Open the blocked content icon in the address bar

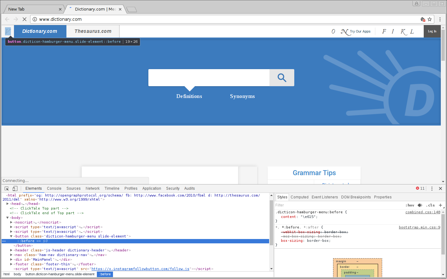pyautogui.click(x=423, y=19)
